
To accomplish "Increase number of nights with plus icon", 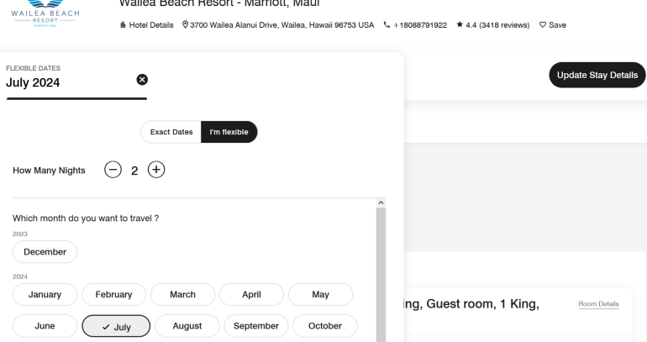I will pos(156,170).
